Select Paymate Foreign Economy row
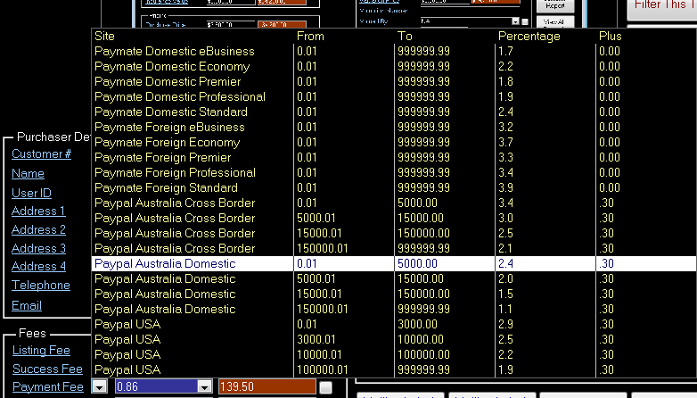The image size is (697, 398). point(394,142)
